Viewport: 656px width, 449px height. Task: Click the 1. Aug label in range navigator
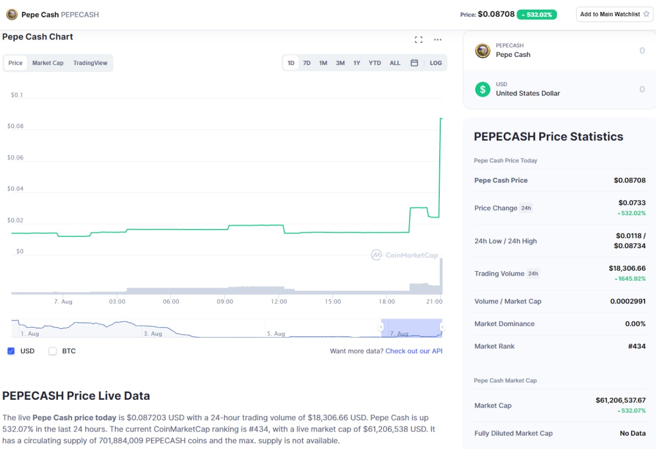30,334
